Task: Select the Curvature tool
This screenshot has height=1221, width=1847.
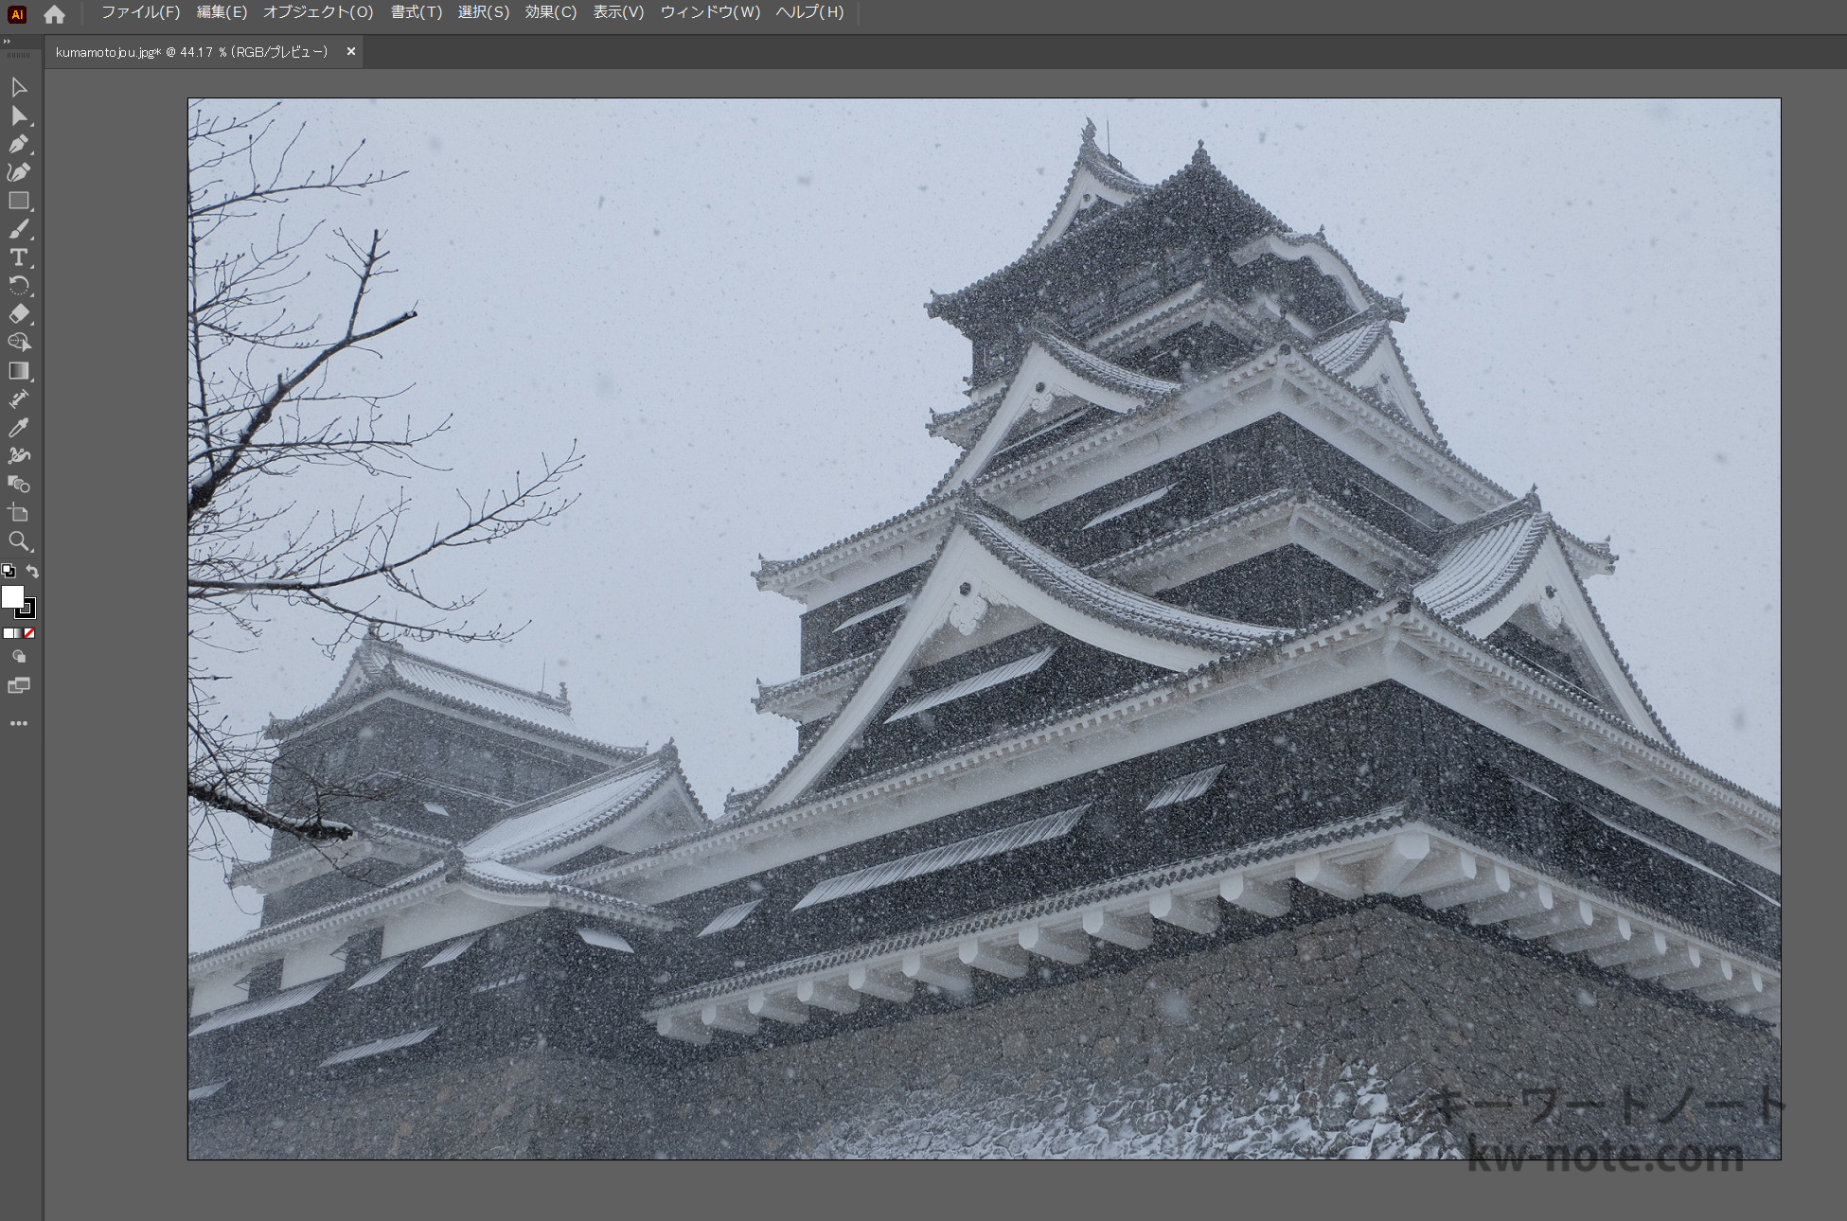Action: tap(19, 172)
